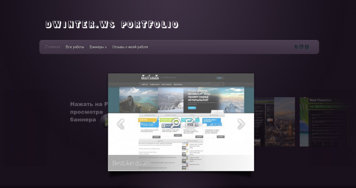Select the London cityscape thumbnail

275,122
